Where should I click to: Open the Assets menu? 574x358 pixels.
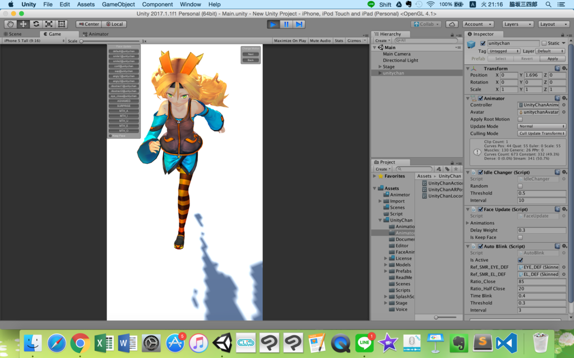point(86,4)
